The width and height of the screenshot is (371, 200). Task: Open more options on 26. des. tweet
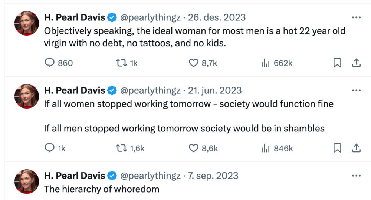(x=356, y=17)
